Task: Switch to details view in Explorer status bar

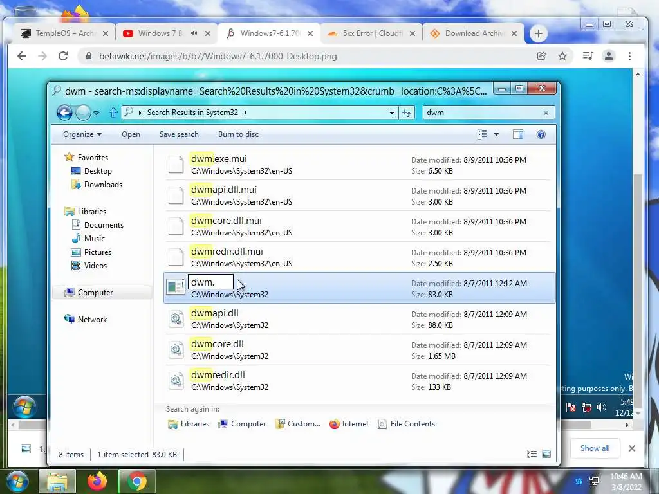Action: point(532,453)
